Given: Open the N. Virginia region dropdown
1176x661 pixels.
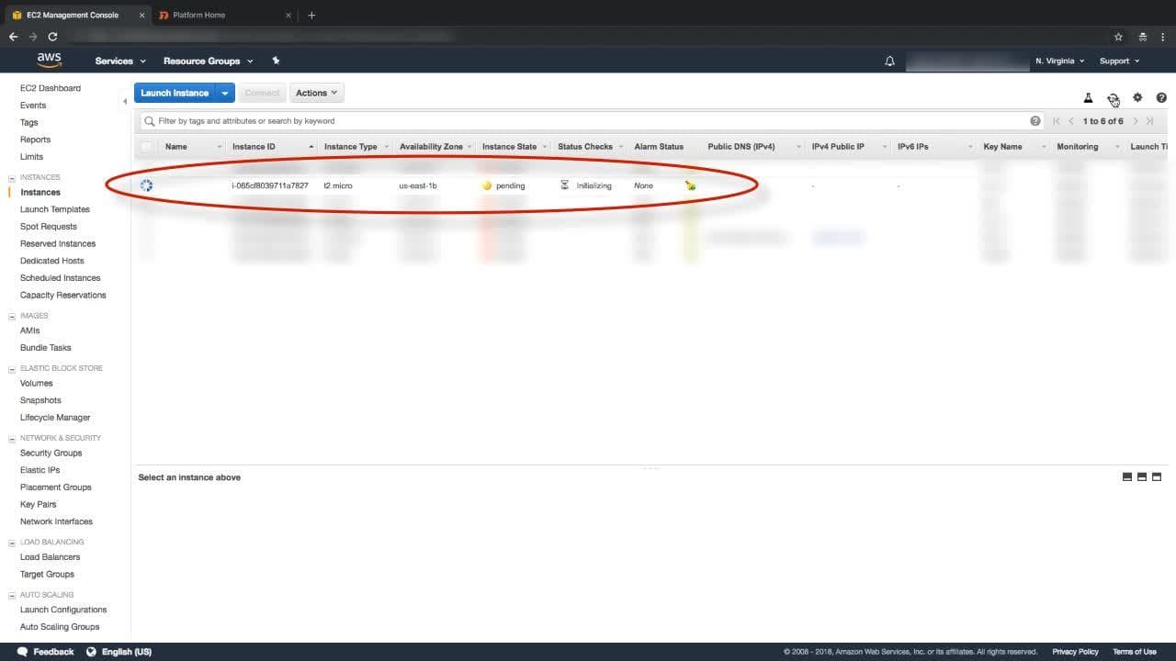Looking at the screenshot, I should (1059, 61).
